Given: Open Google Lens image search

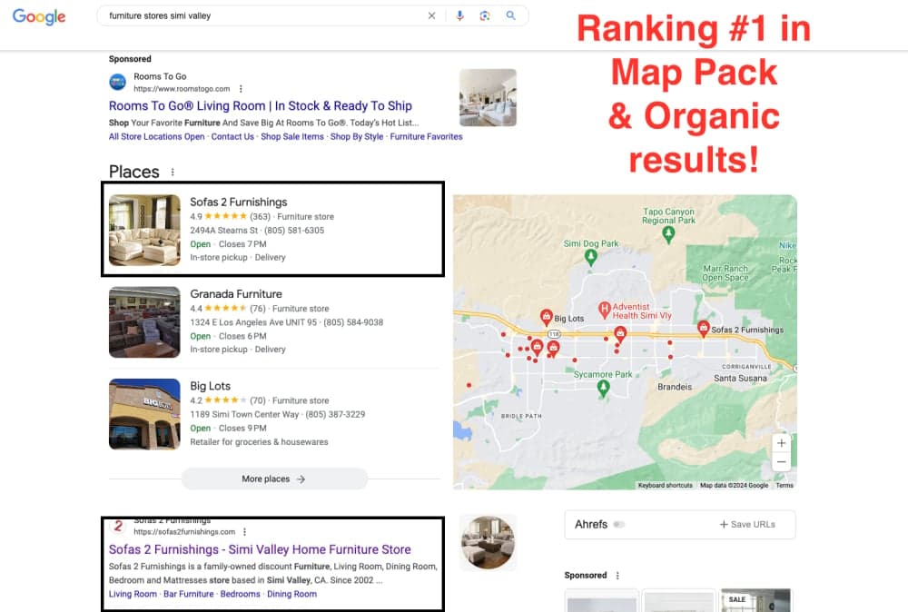Looking at the screenshot, I should tap(485, 15).
